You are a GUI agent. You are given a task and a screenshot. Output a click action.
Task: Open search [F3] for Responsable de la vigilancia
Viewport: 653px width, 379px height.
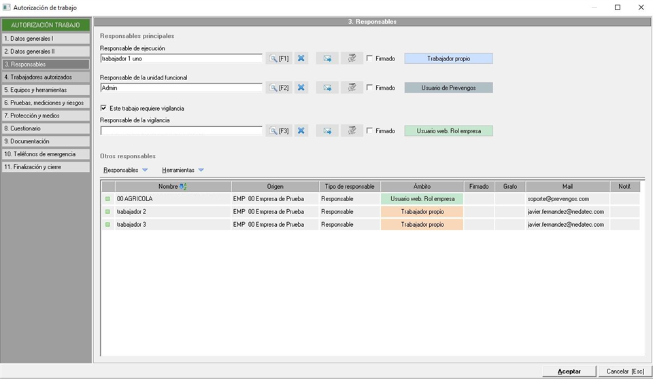coord(279,130)
